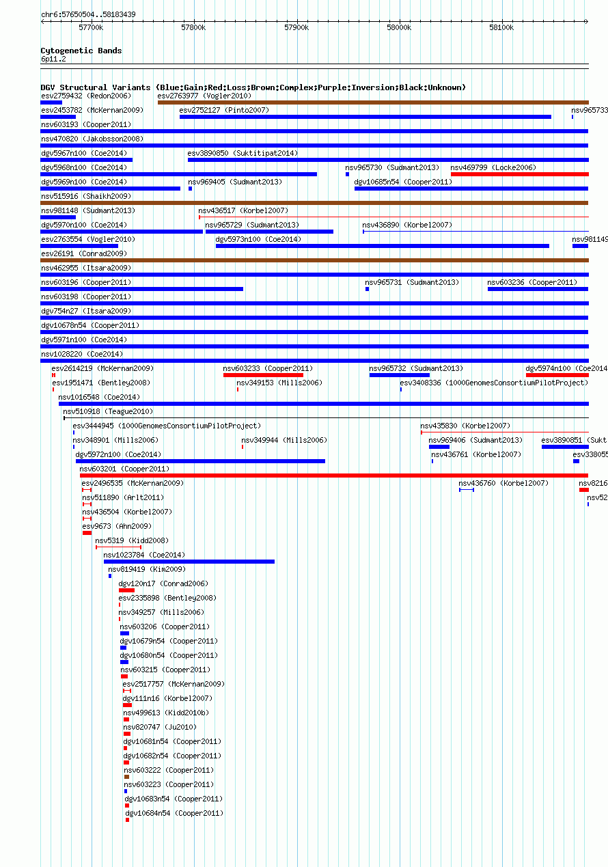The width and height of the screenshot is (608, 867).
Task: Select the esv2496535 (McKernan2009) label
Action: click(133, 483)
